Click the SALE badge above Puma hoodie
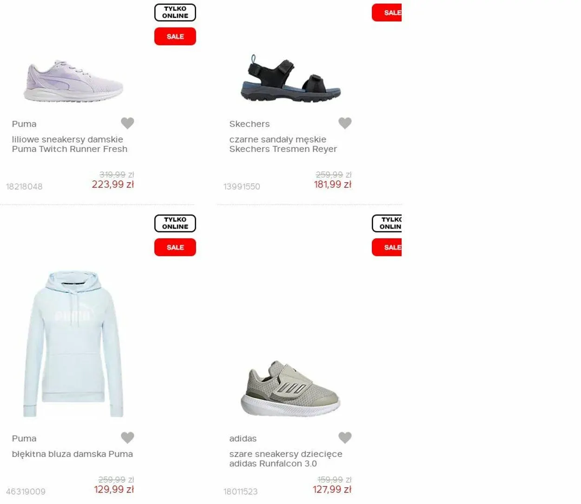581x504 pixels. pyautogui.click(x=175, y=247)
